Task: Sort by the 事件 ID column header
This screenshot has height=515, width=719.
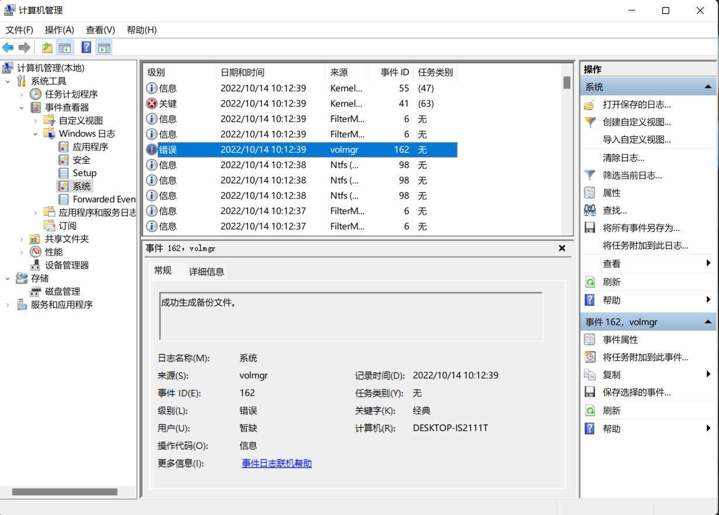Action: point(391,72)
